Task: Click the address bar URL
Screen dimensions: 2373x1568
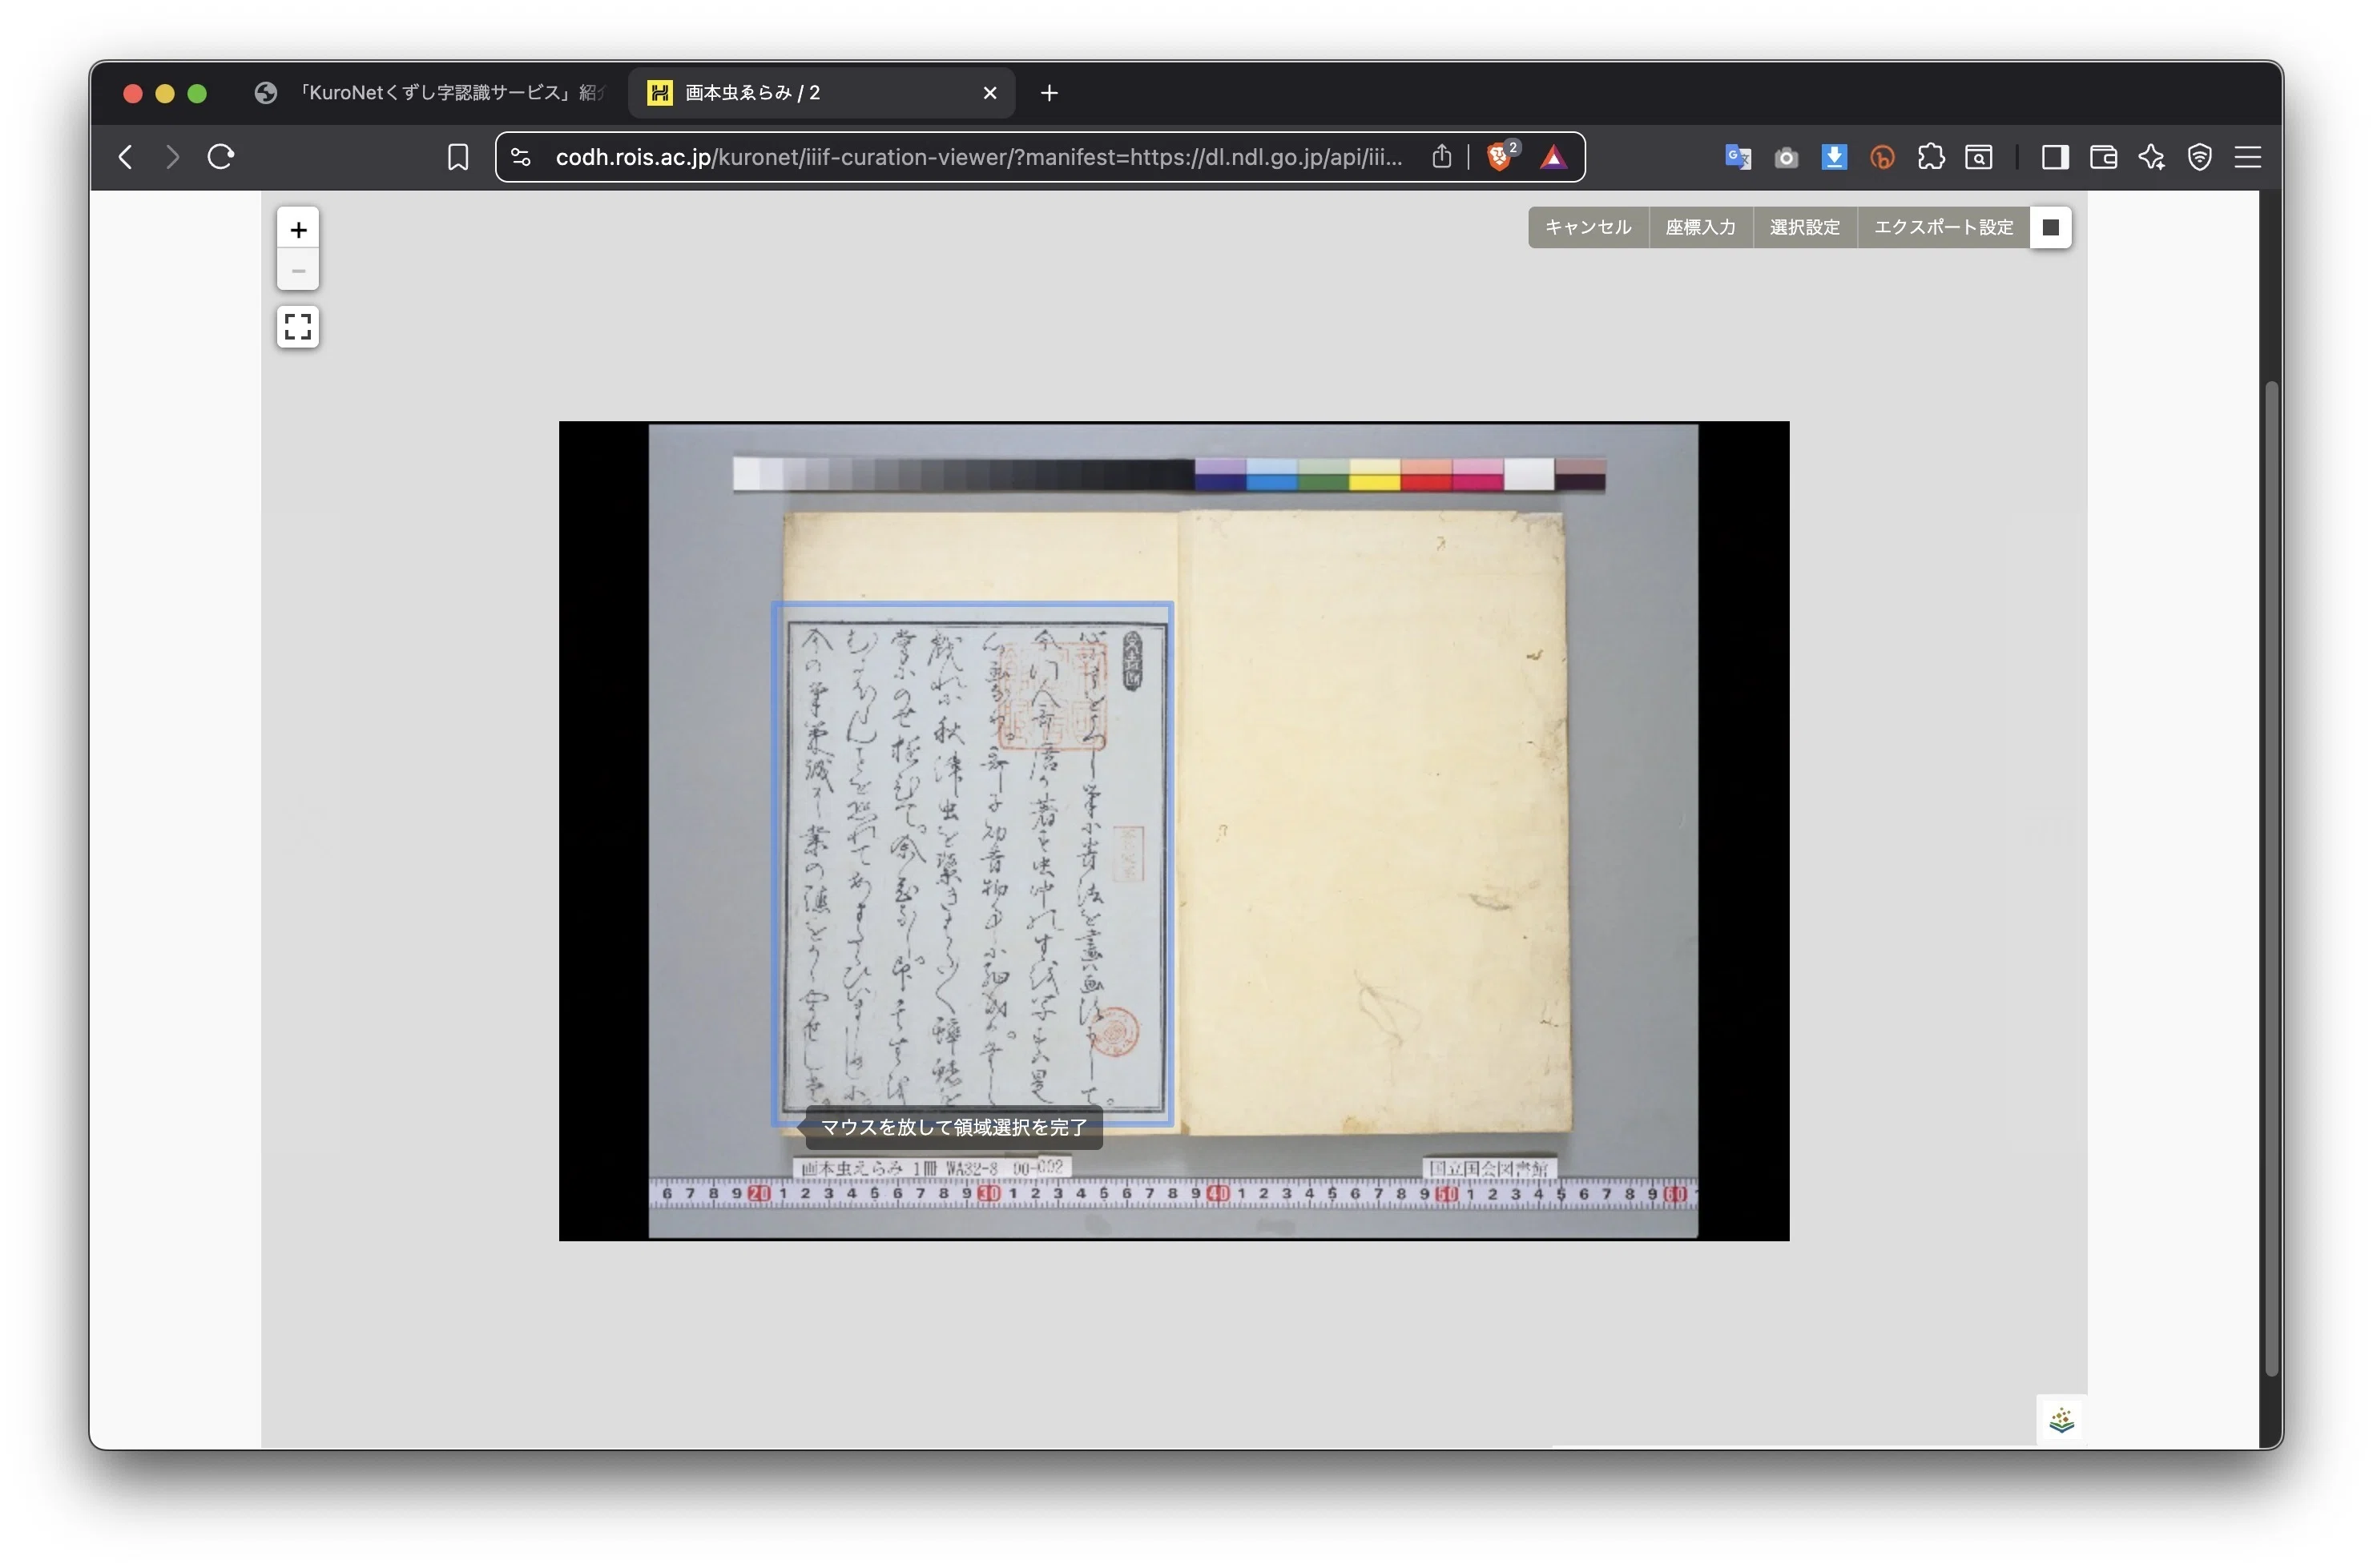Action: [978, 157]
